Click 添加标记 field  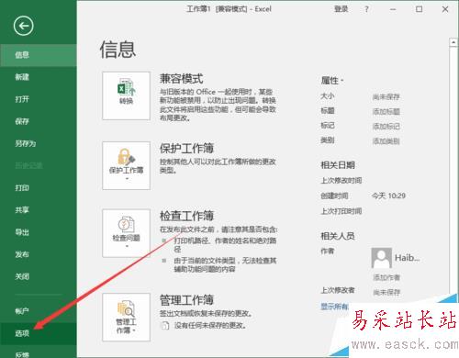pyautogui.click(x=386, y=127)
